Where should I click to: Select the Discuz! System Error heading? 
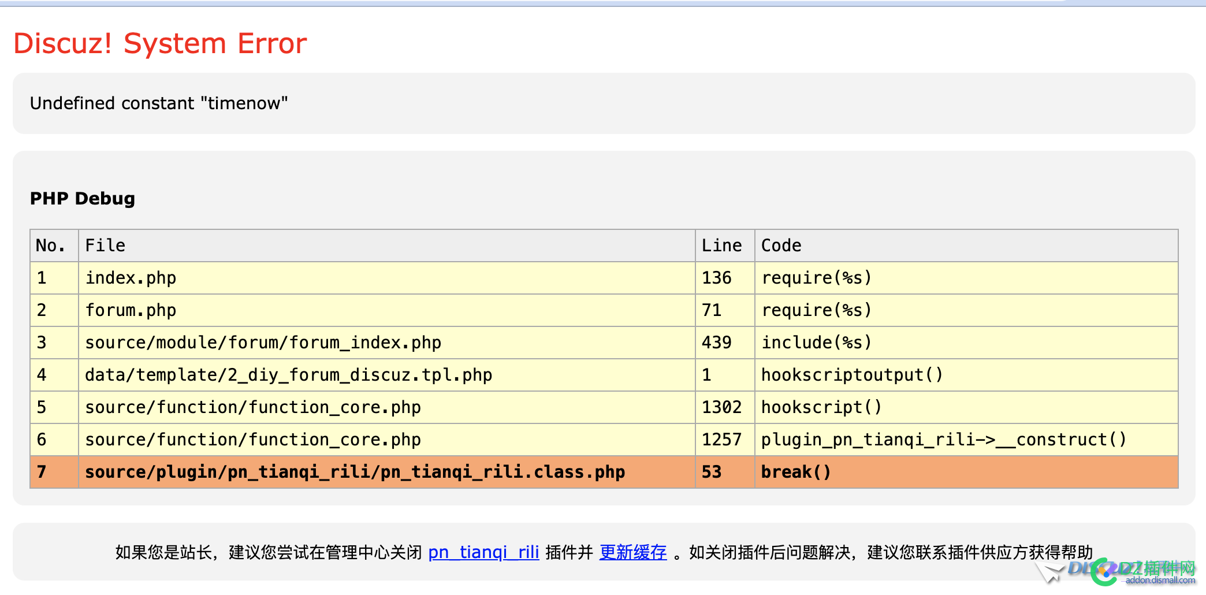pos(160,43)
